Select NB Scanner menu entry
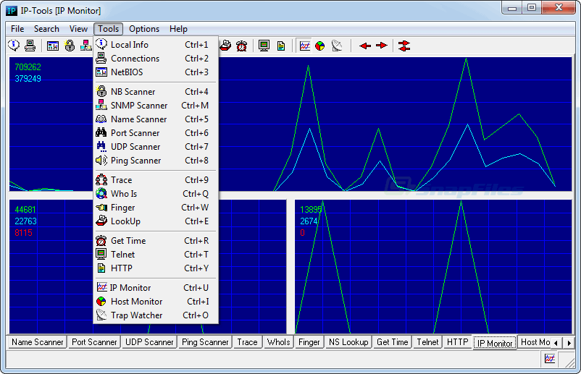 pos(156,92)
